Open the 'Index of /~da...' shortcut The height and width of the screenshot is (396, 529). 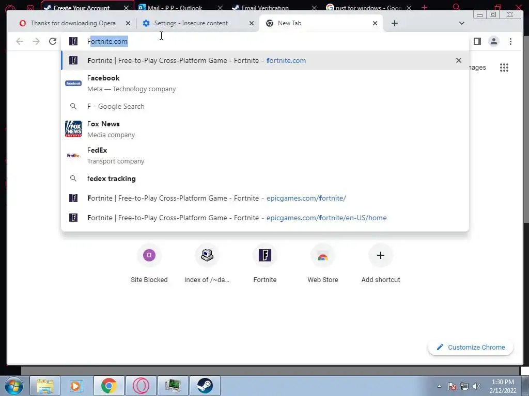(207, 263)
